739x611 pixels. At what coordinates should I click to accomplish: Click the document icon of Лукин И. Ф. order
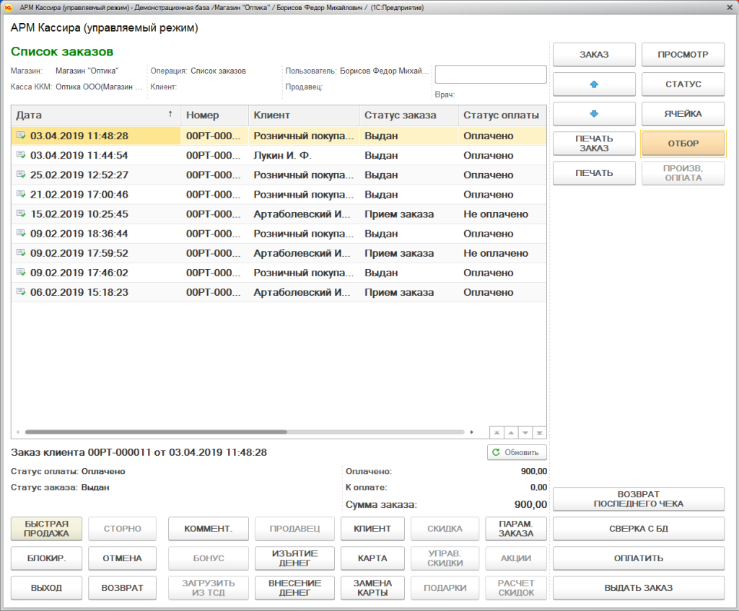click(21, 156)
